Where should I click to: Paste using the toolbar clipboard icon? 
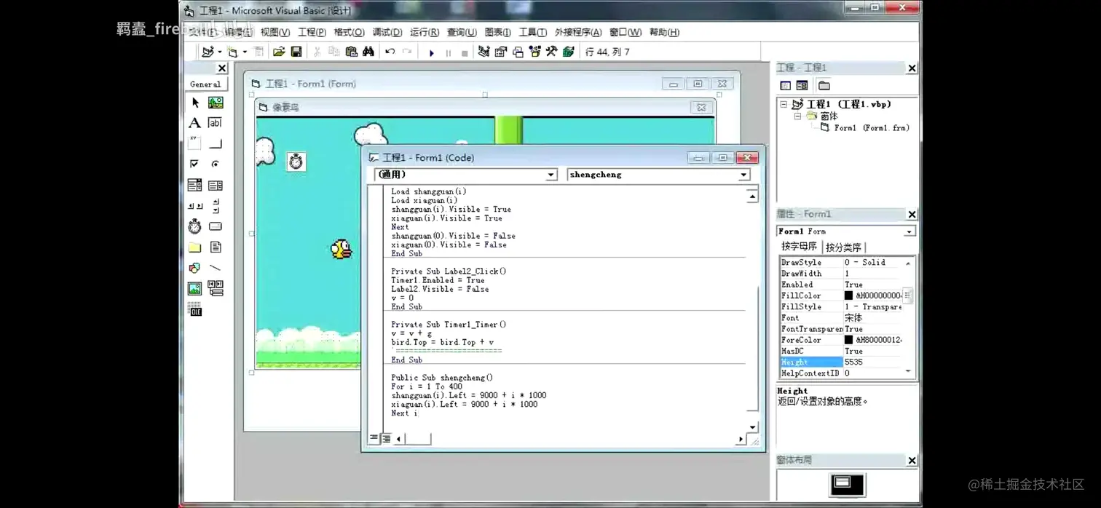352,52
